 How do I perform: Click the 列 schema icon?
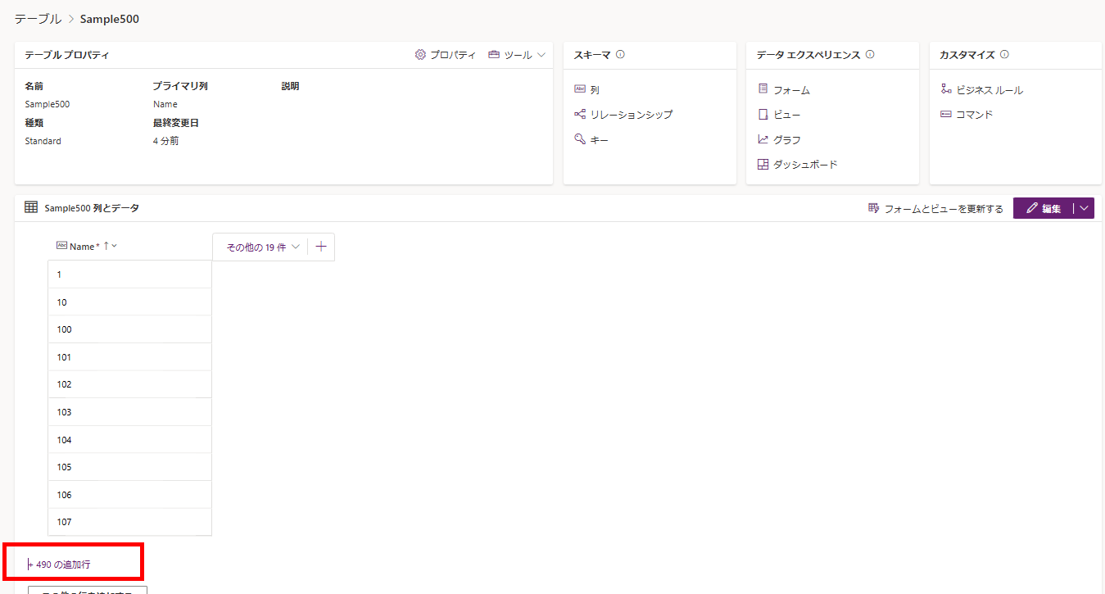coord(580,89)
